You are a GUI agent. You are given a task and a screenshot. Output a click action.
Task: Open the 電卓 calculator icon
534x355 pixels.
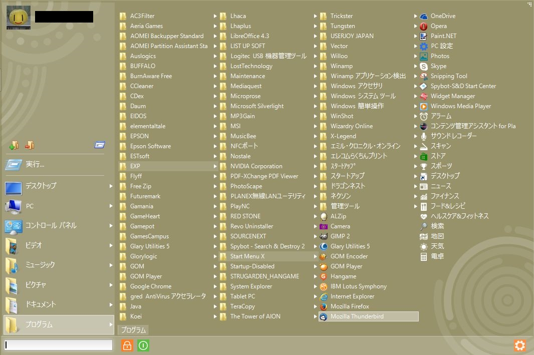(x=424, y=256)
